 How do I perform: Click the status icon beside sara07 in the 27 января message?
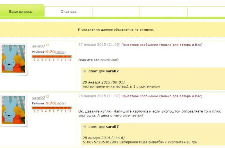click(x=48, y=45)
